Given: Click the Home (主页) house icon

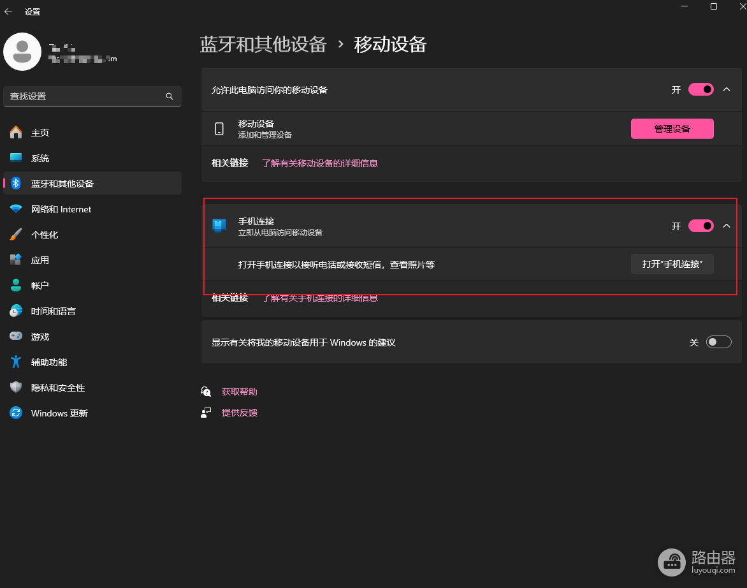Looking at the screenshot, I should tap(16, 133).
